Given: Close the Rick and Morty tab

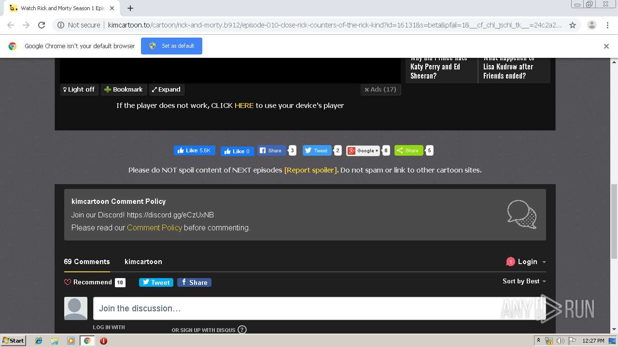Looking at the screenshot, I should click(112, 8).
